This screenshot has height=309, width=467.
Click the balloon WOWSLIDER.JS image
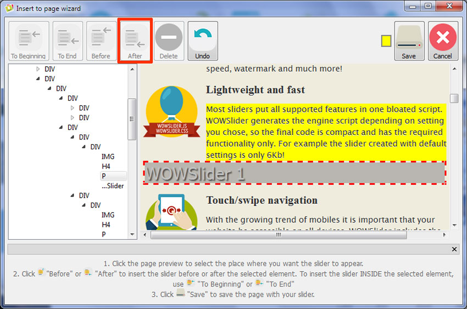(172, 112)
